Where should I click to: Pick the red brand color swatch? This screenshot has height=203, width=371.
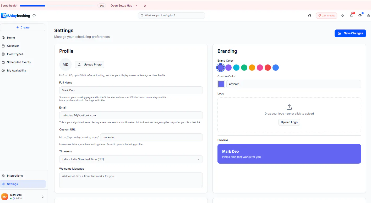(x=268, y=68)
